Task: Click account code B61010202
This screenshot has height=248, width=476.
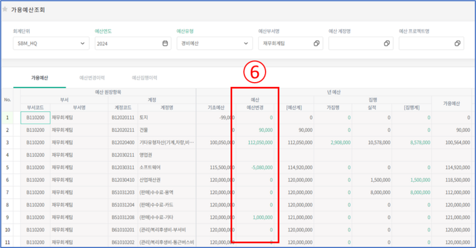Action: [x=123, y=242]
